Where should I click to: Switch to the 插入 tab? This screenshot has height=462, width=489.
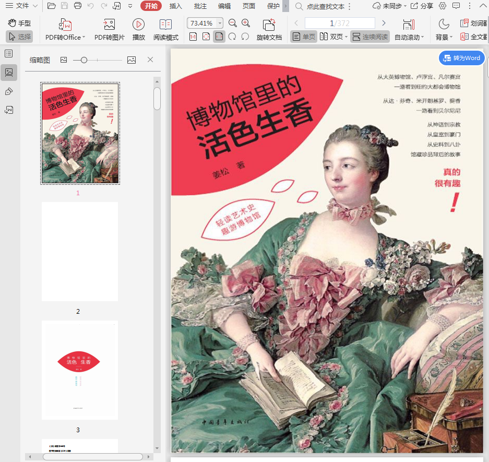point(176,6)
